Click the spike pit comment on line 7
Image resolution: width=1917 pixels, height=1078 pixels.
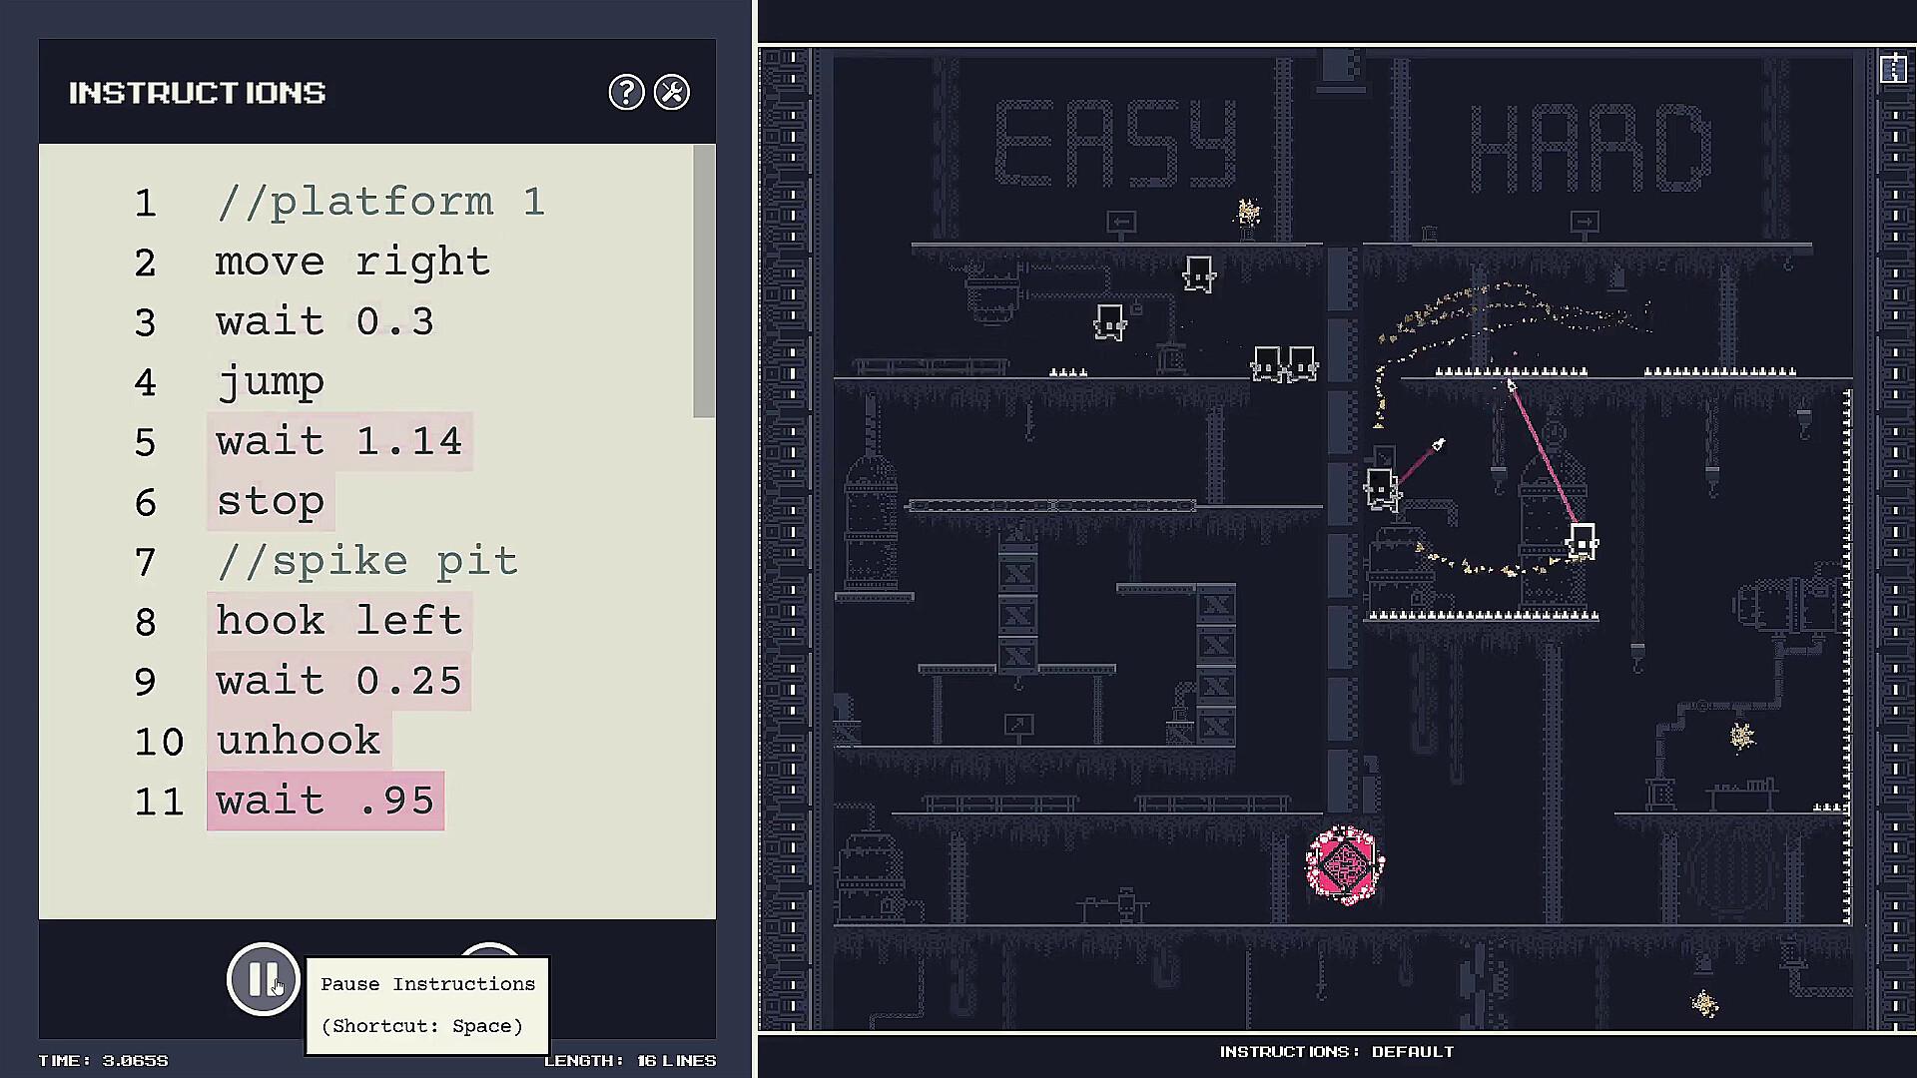pos(366,561)
